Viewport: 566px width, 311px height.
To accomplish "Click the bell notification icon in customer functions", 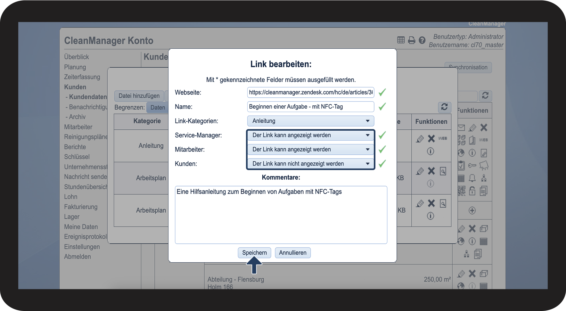I will tap(472, 178).
